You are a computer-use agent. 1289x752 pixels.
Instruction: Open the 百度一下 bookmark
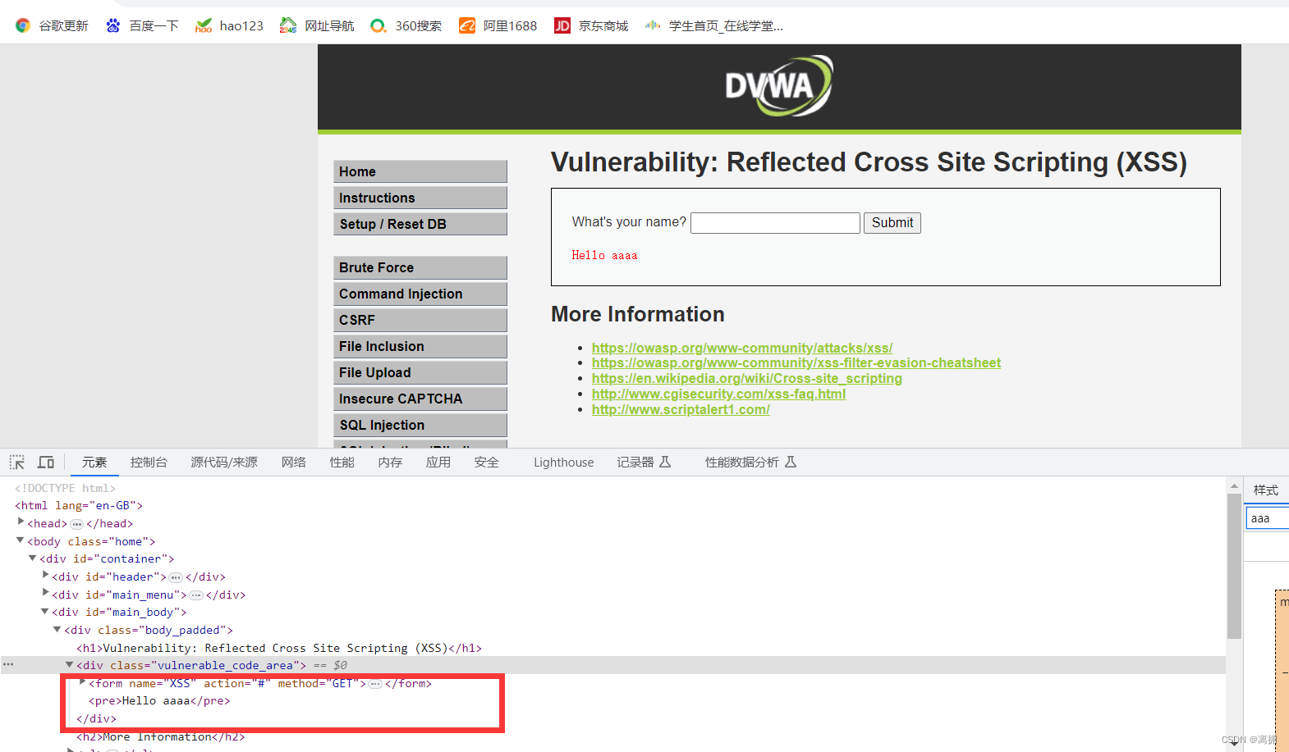142,25
